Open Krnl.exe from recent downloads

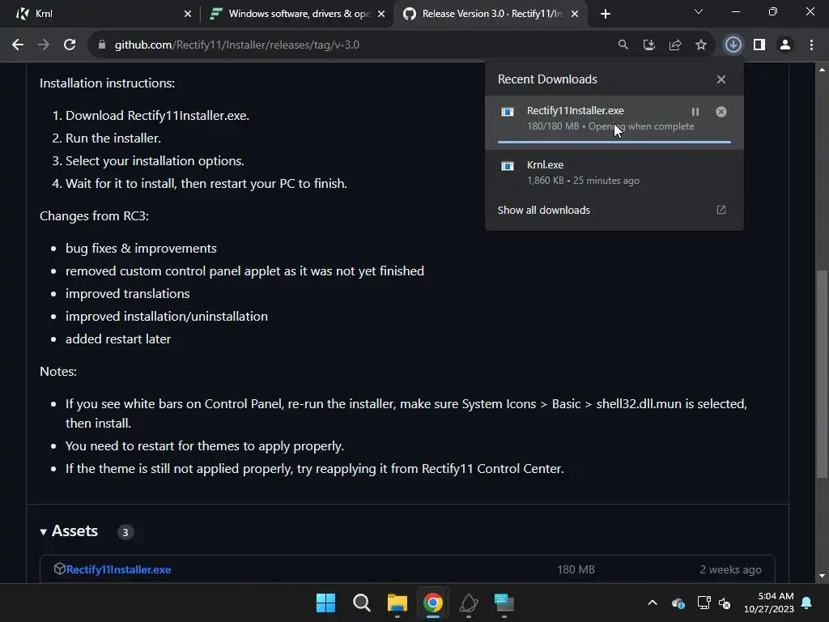tap(614, 173)
